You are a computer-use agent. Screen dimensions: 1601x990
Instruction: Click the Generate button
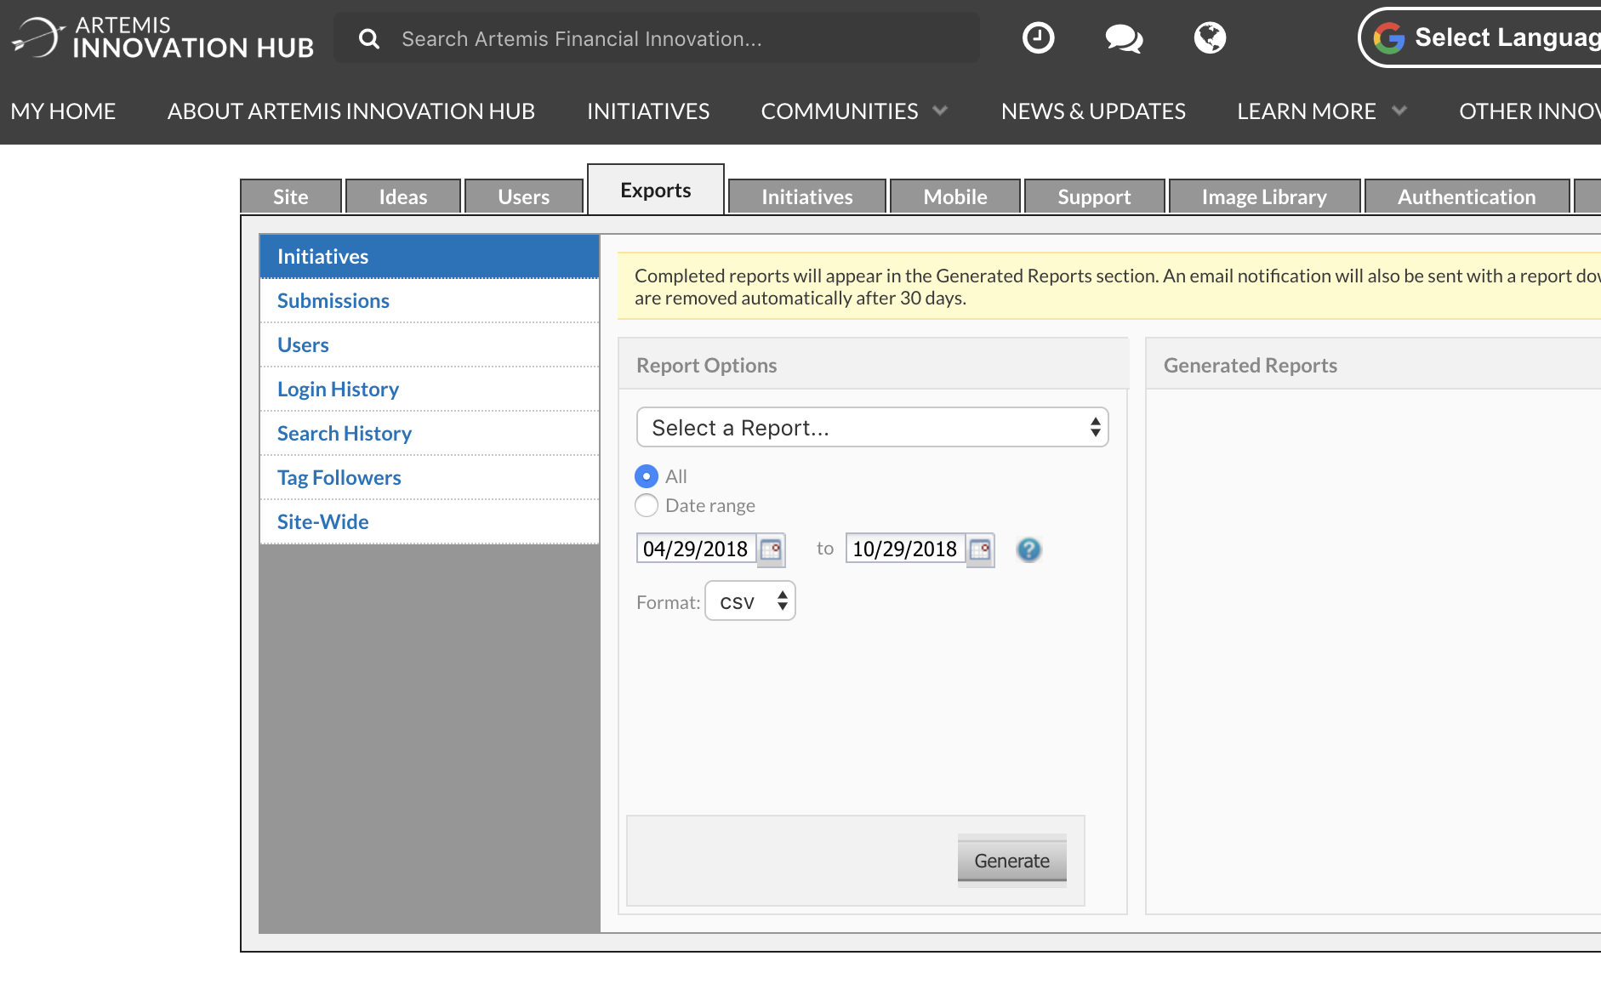pyautogui.click(x=1012, y=861)
